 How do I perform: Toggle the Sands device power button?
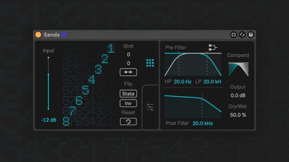38,35
